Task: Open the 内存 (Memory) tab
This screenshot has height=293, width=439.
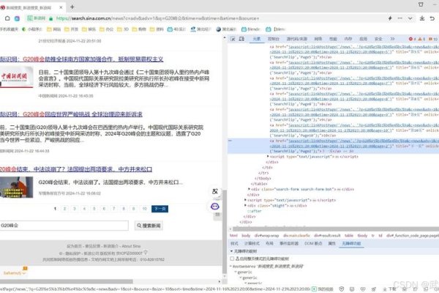Action: pos(348,39)
